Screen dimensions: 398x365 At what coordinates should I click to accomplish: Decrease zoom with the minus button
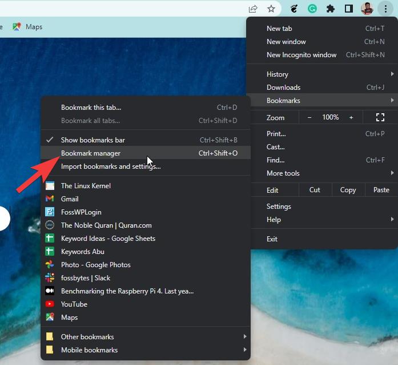(x=309, y=117)
